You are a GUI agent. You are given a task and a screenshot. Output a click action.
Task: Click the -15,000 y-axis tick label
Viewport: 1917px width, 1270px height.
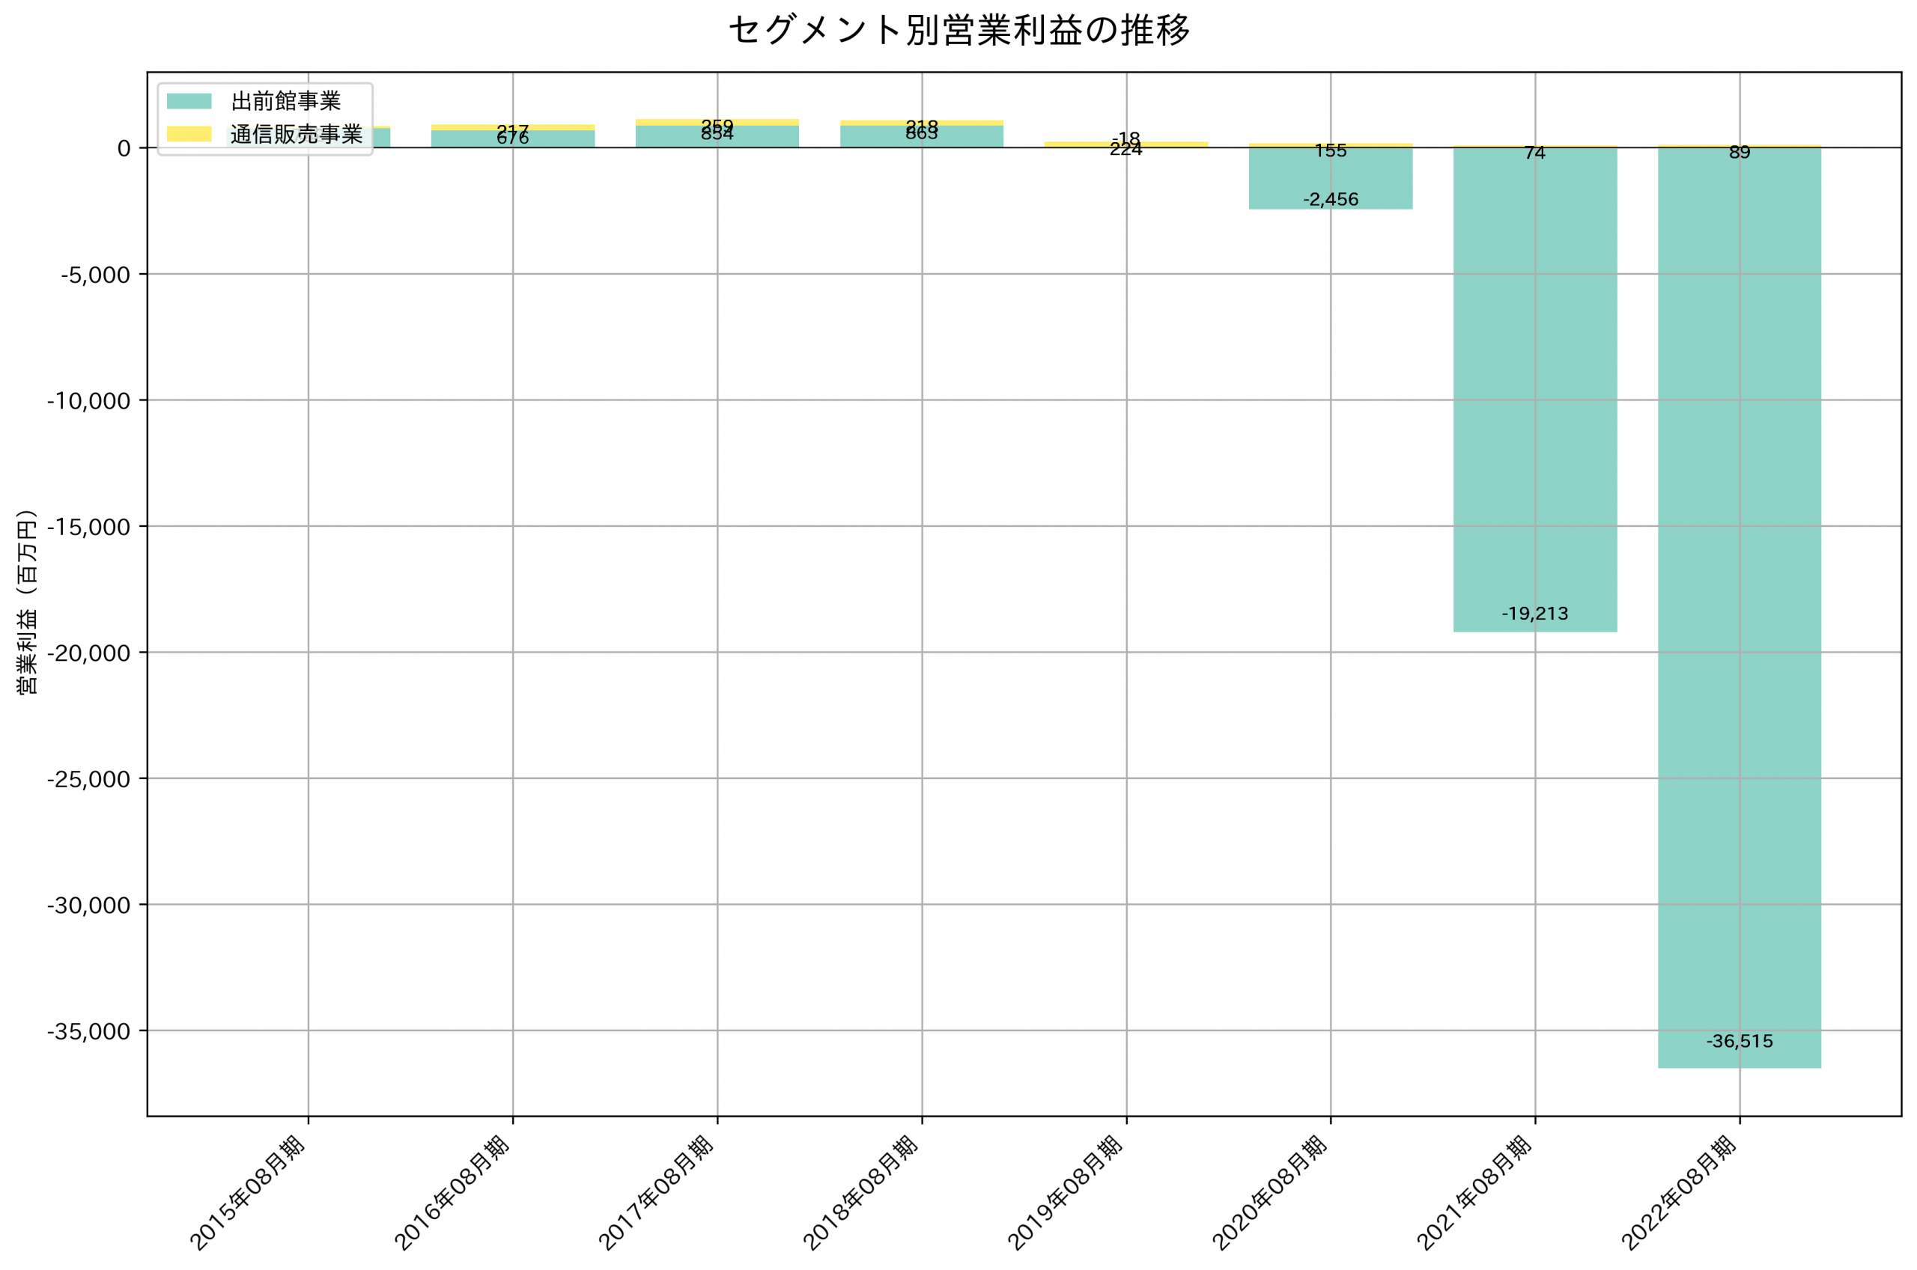[x=89, y=528]
